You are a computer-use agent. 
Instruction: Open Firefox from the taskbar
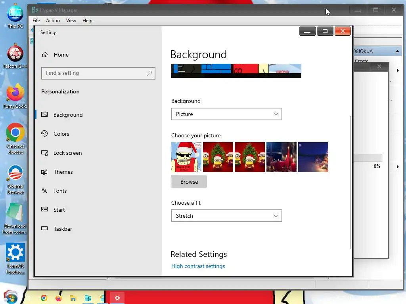pyautogui.click(x=58, y=298)
